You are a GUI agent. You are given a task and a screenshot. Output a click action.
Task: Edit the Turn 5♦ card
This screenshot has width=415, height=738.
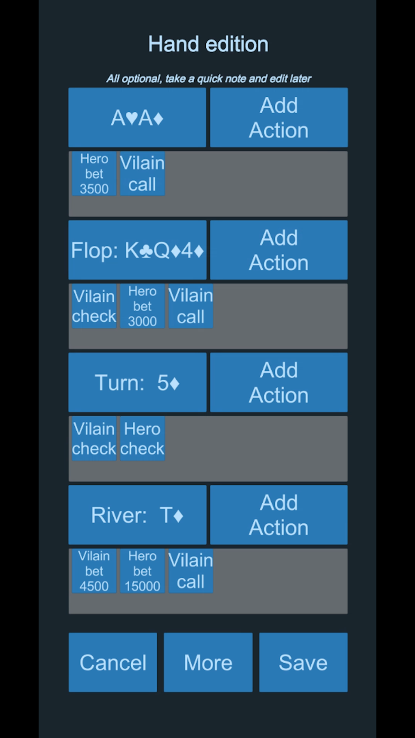click(x=137, y=382)
